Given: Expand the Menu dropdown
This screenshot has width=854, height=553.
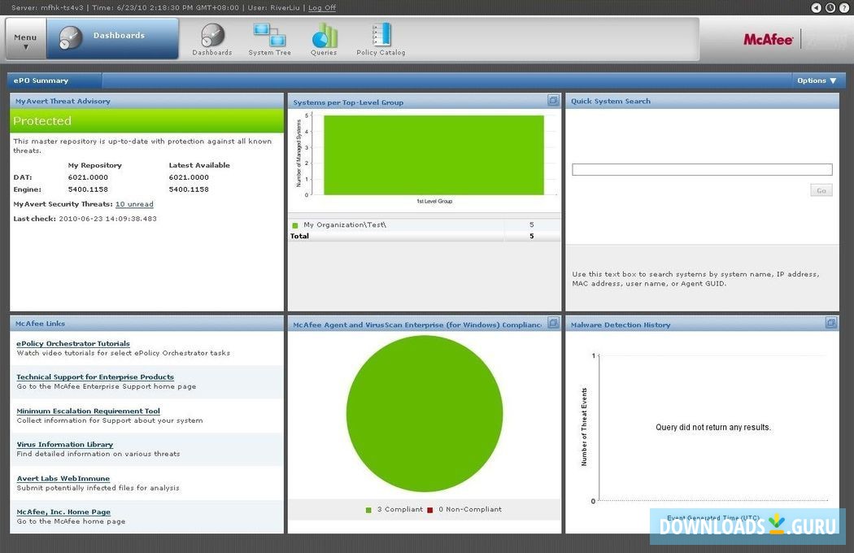Looking at the screenshot, I should coord(24,39).
